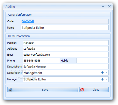
Task: Click the Close button text
Action: point(96,90)
